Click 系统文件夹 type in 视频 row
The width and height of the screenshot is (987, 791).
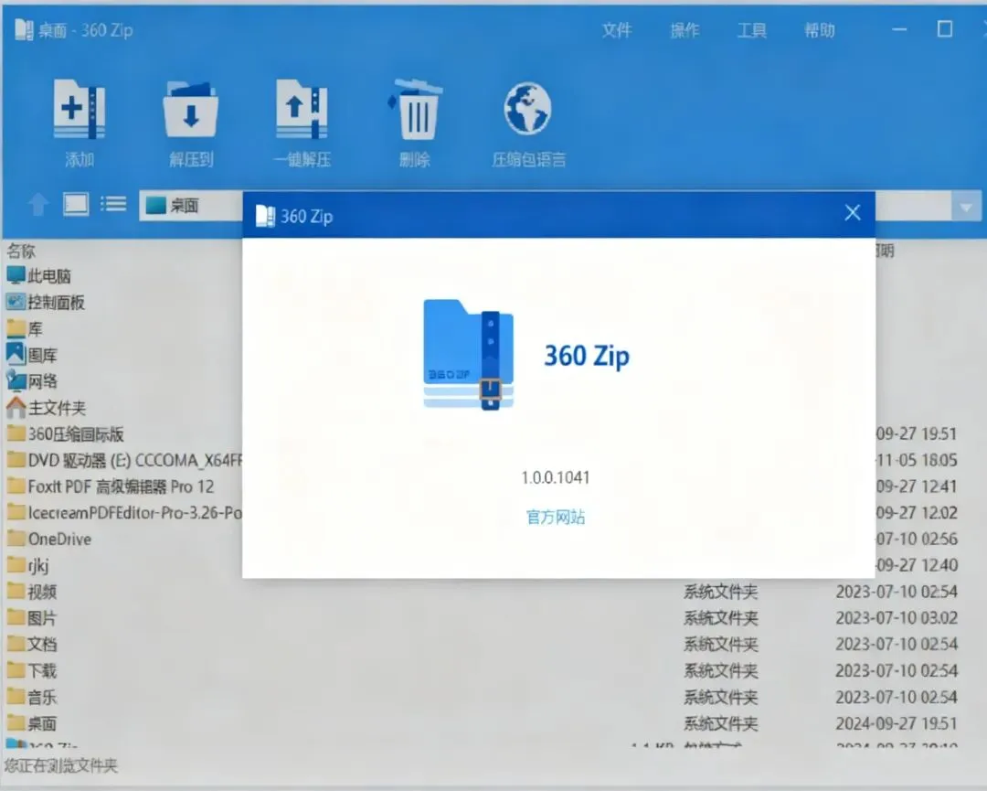721,592
